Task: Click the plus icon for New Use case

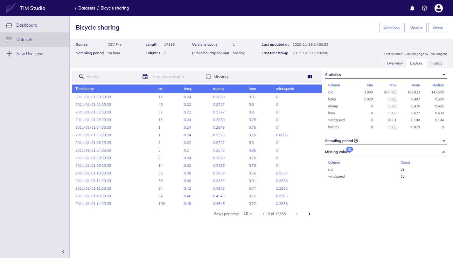Action: pyautogui.click(x=9, y=54)
